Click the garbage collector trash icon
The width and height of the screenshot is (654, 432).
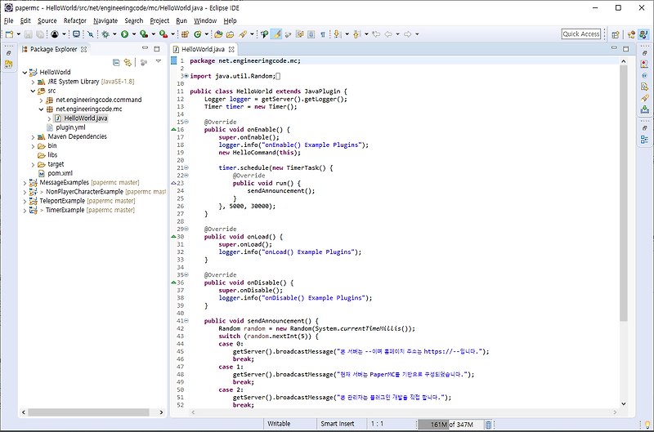[489, 425]
